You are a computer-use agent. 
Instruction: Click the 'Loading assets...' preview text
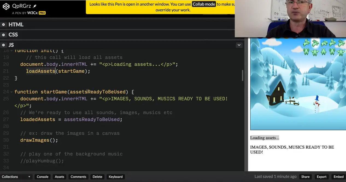click(x=265, y=138)
